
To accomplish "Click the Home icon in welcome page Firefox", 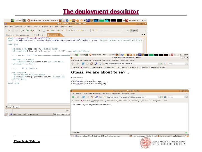I will [x=91, y=64].
